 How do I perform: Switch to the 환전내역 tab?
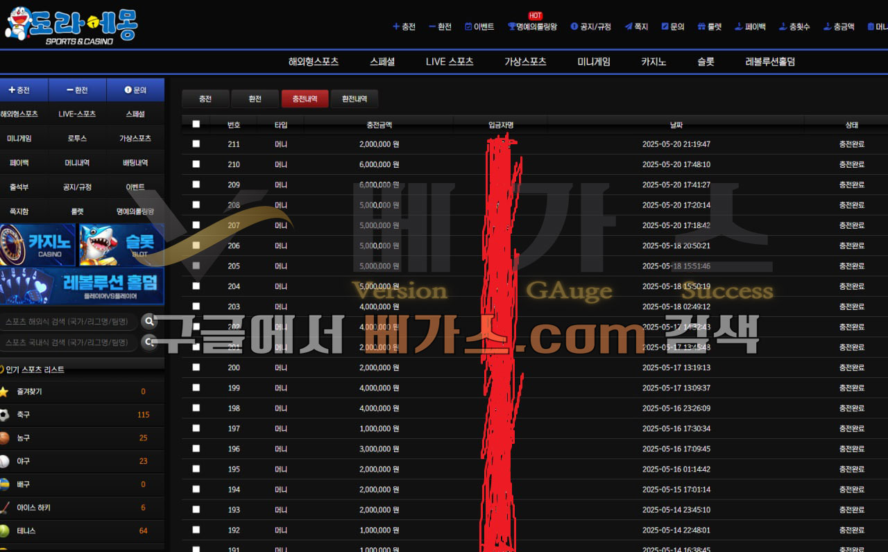[354, 99]
